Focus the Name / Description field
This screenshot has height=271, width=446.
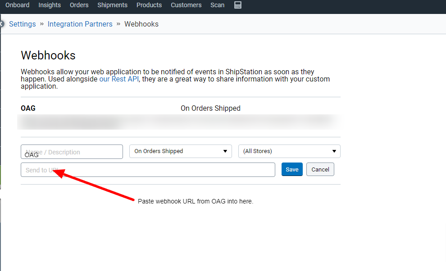tap(72, 152)
